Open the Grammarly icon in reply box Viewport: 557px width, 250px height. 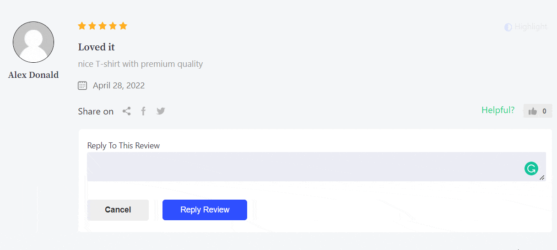(531, 168)
